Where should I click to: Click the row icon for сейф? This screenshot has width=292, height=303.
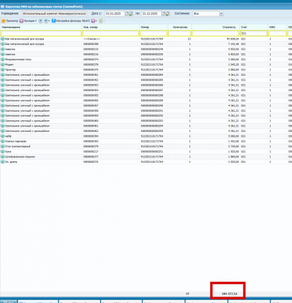[3, 136]
